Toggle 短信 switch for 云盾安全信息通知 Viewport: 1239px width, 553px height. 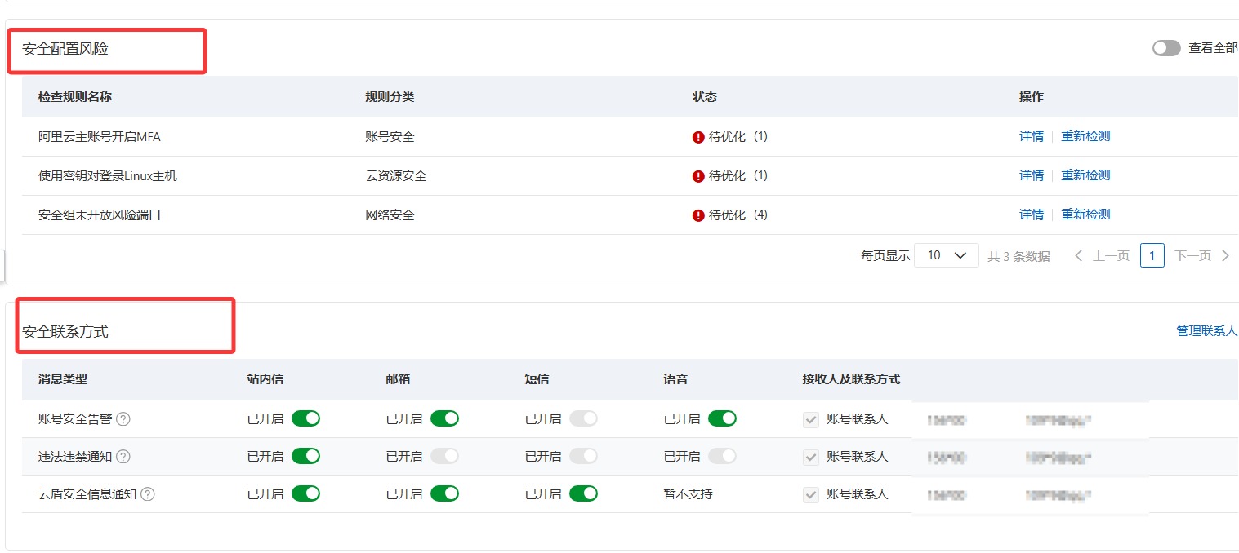pos(583,493)
